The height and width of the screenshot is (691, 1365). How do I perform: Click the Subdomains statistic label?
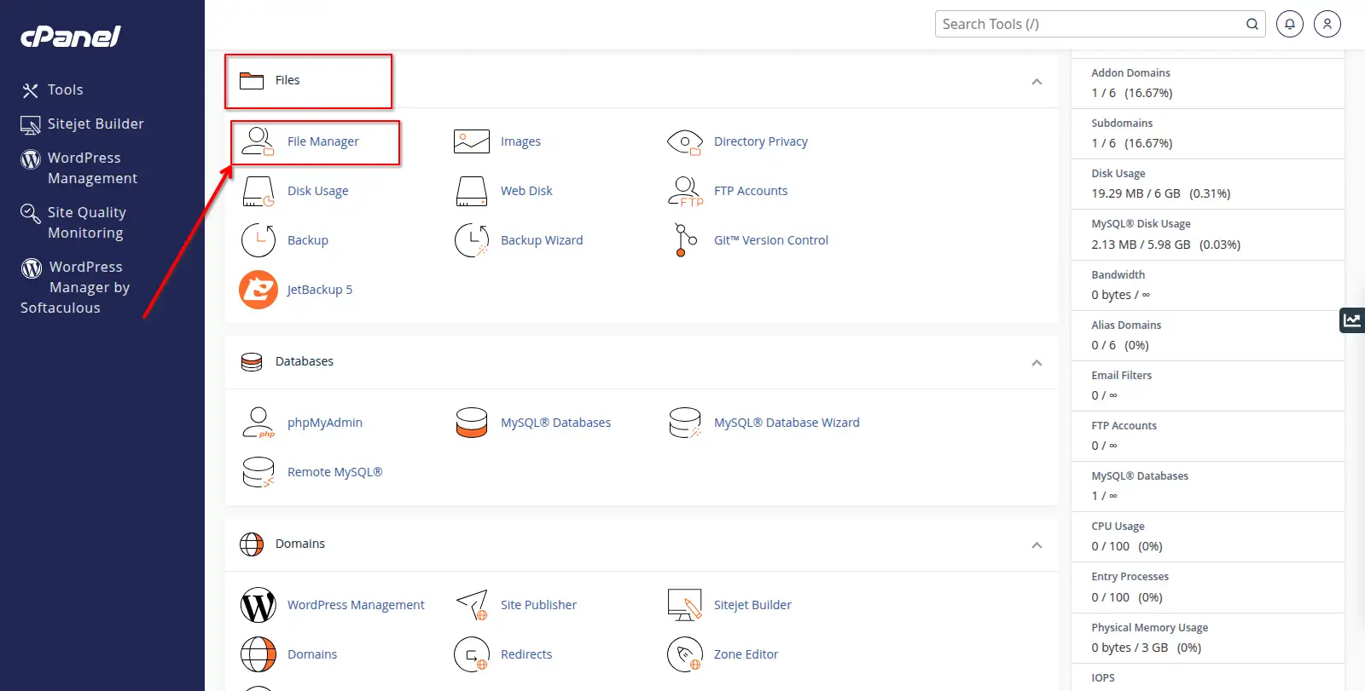coord(1122,124)
